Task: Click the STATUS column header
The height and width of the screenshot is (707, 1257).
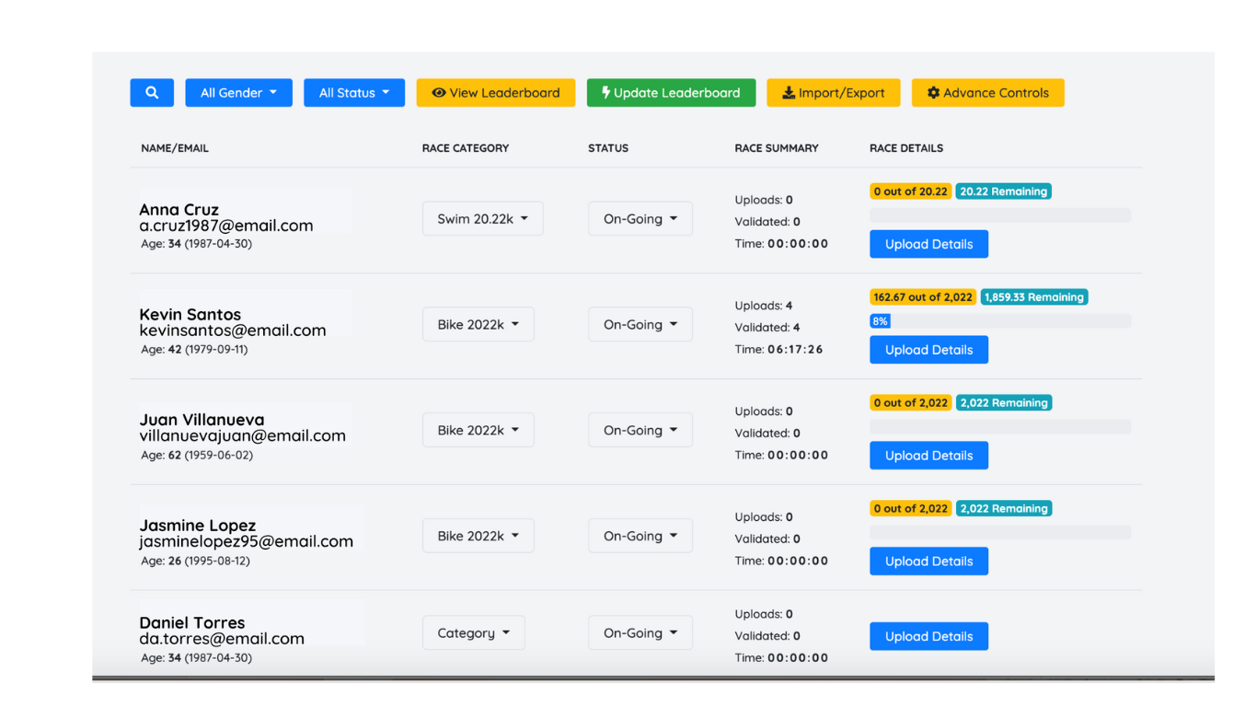Action: click(x=608, y=148)
